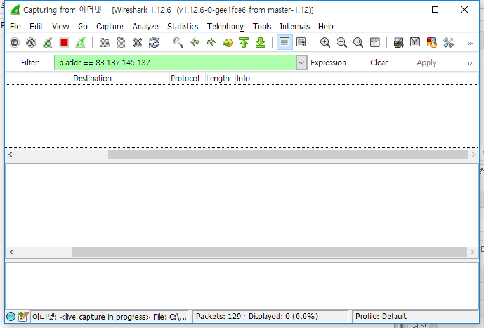Open display filter history dropdown
The width and height of the screenshot is (484, 328).
click(301, 63)
